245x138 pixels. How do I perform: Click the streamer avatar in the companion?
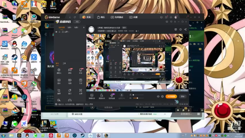pos(91,29)
